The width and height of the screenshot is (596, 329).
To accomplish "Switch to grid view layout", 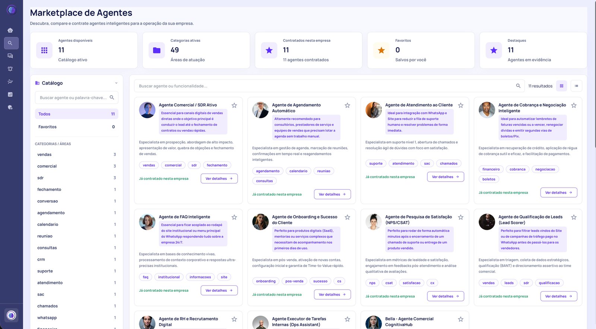I will pos(562,86).
